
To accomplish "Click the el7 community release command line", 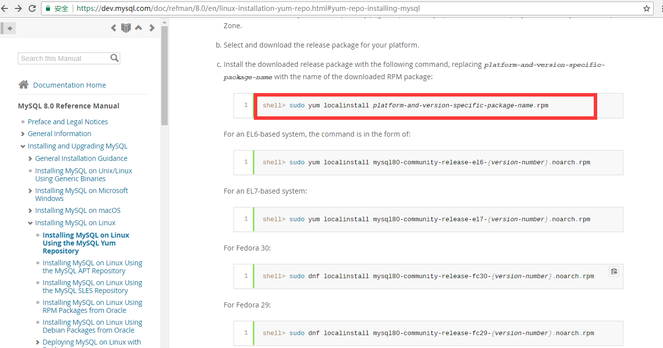I will tap(426, 219).
